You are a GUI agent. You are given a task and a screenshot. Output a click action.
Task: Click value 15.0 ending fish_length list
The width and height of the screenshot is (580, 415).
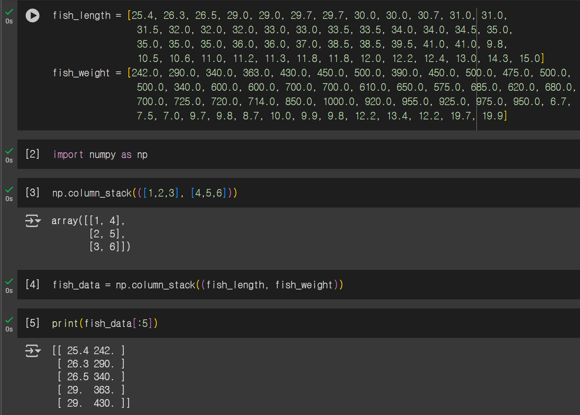click(530, 59)
